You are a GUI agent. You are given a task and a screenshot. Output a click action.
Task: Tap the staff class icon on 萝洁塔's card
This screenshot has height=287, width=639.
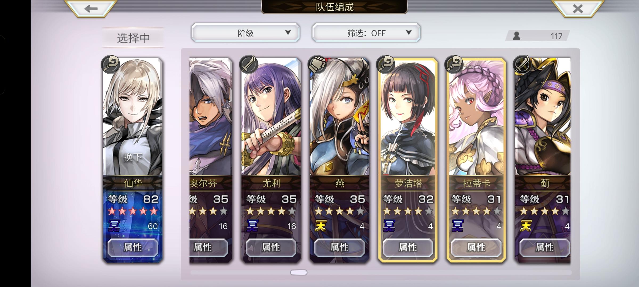coord(385,64)
